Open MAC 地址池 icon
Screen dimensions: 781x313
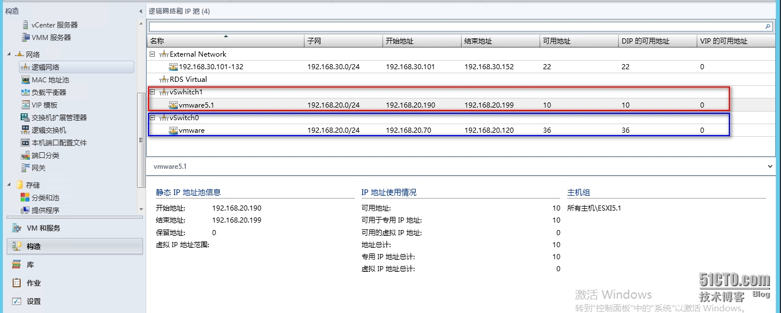[x=25, y=80]
